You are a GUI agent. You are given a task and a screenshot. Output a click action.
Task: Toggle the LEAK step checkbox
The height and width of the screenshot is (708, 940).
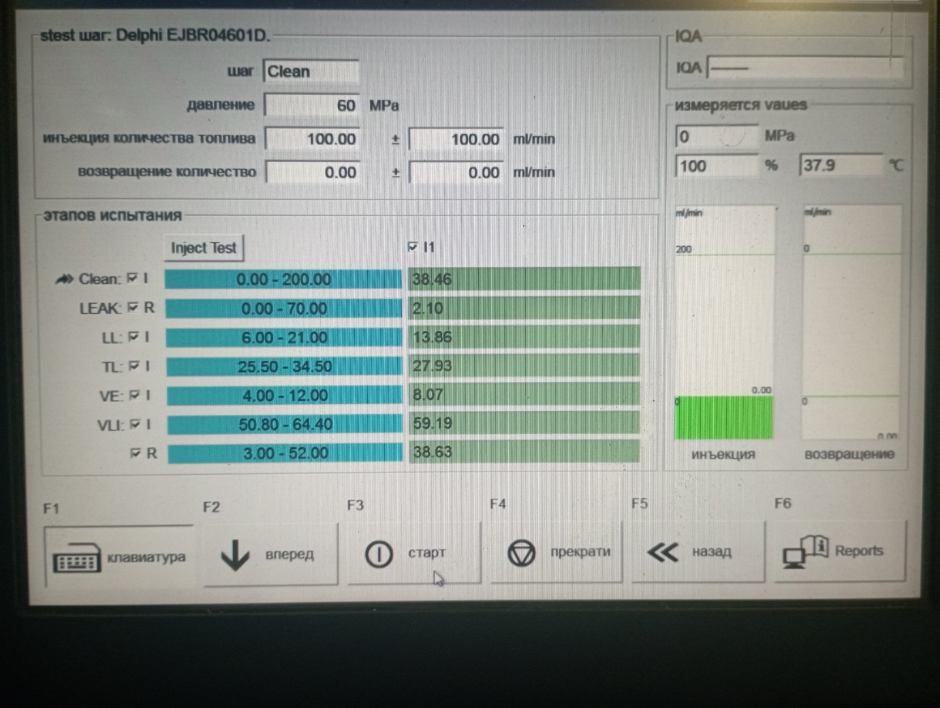point(133,307)
